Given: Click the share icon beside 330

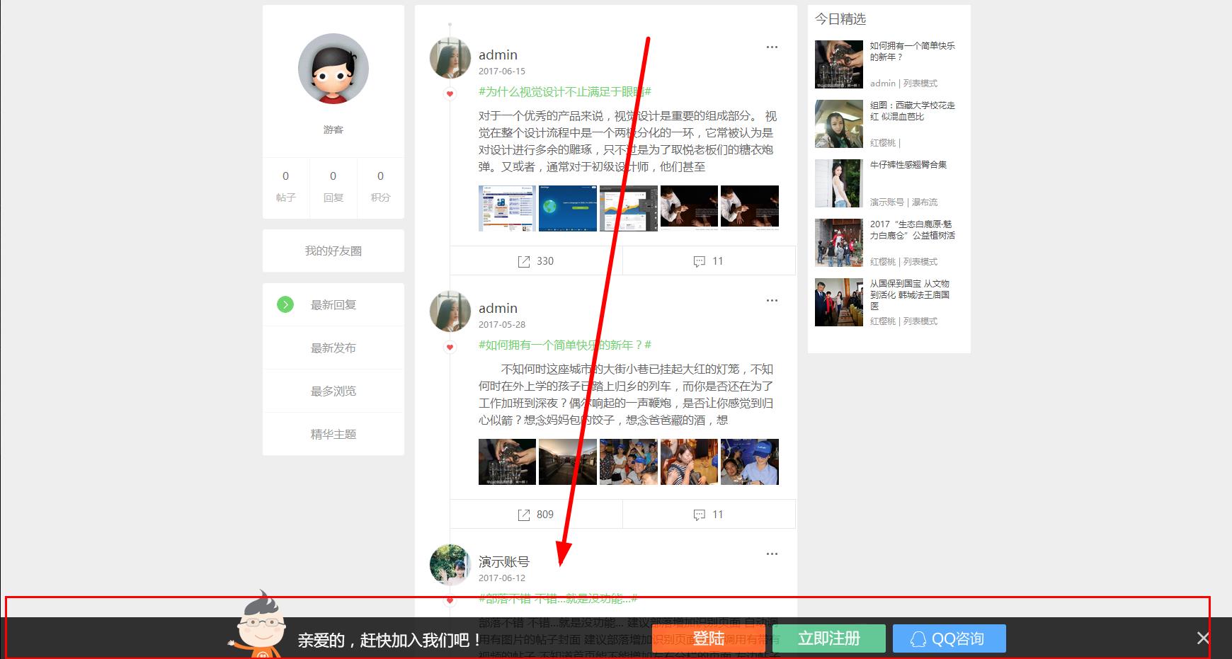Looking at the screenshot, I should 524,262.
